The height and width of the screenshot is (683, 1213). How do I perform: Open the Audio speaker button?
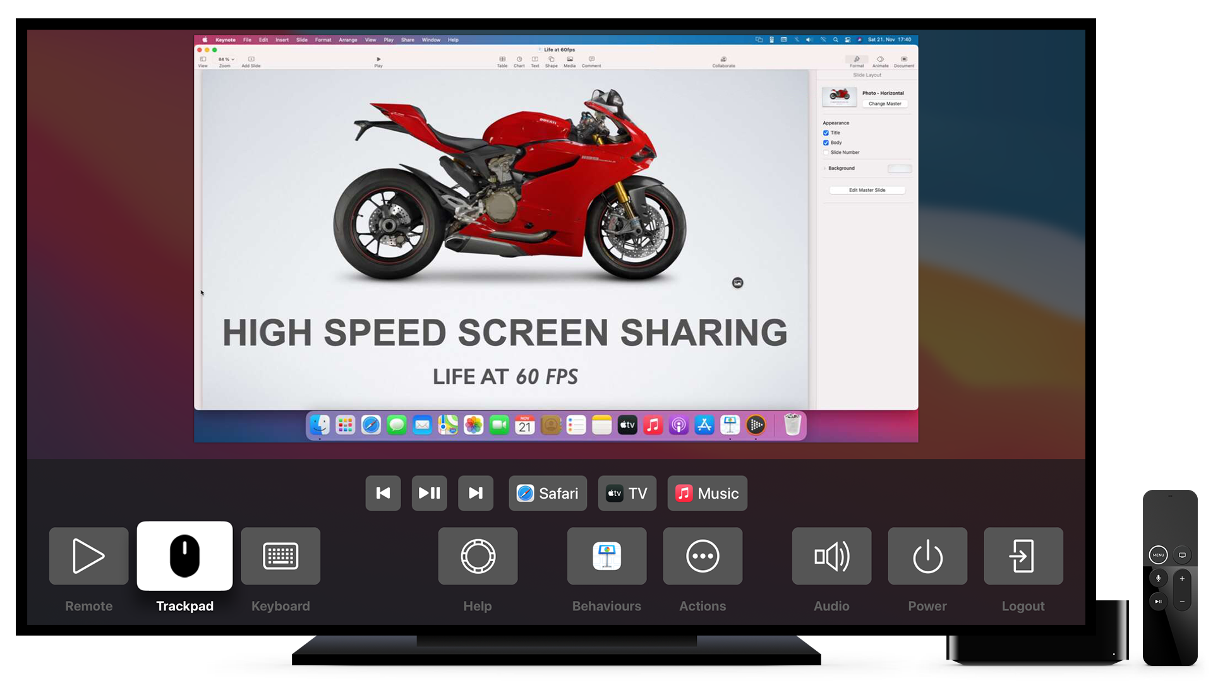tap(831, 556)
